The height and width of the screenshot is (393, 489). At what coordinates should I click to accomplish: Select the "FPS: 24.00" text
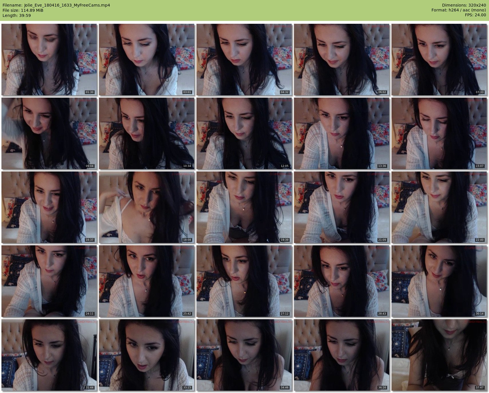[476, 15]
